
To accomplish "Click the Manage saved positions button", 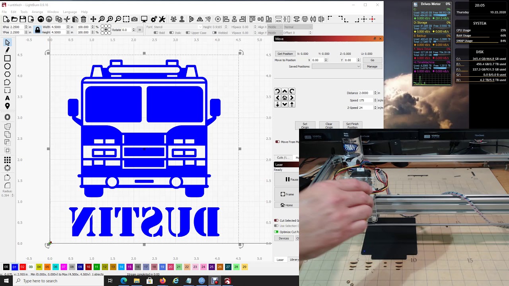I will pos(372,66).
